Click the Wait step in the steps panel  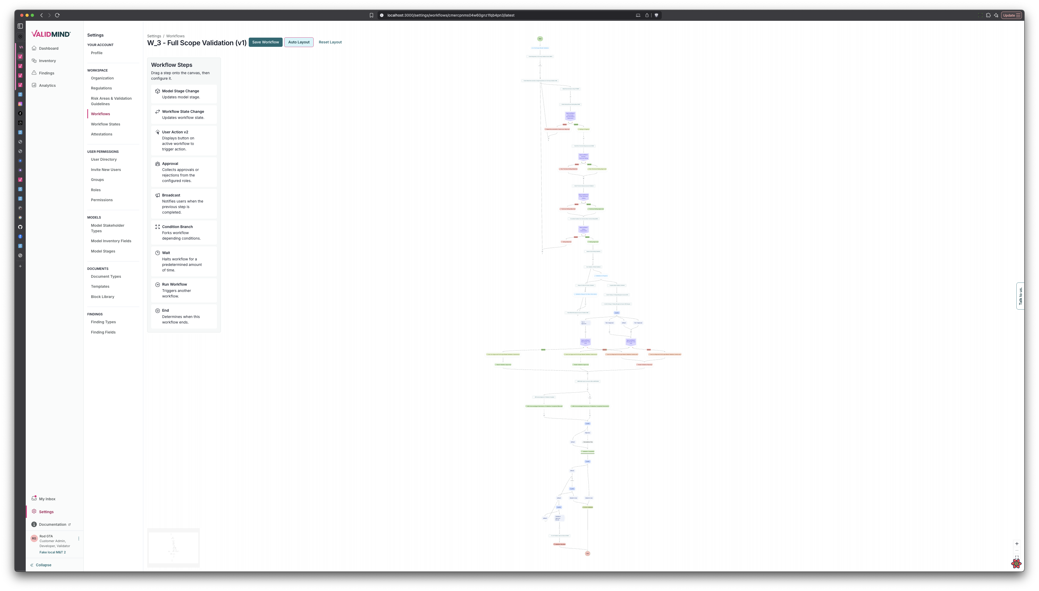pos(184,261)
